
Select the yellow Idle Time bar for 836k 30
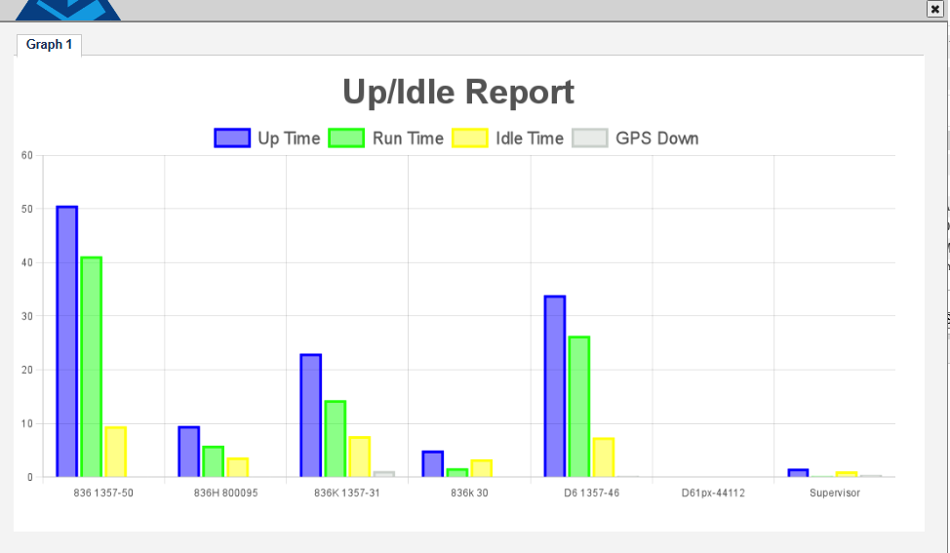tap(482, 469)
